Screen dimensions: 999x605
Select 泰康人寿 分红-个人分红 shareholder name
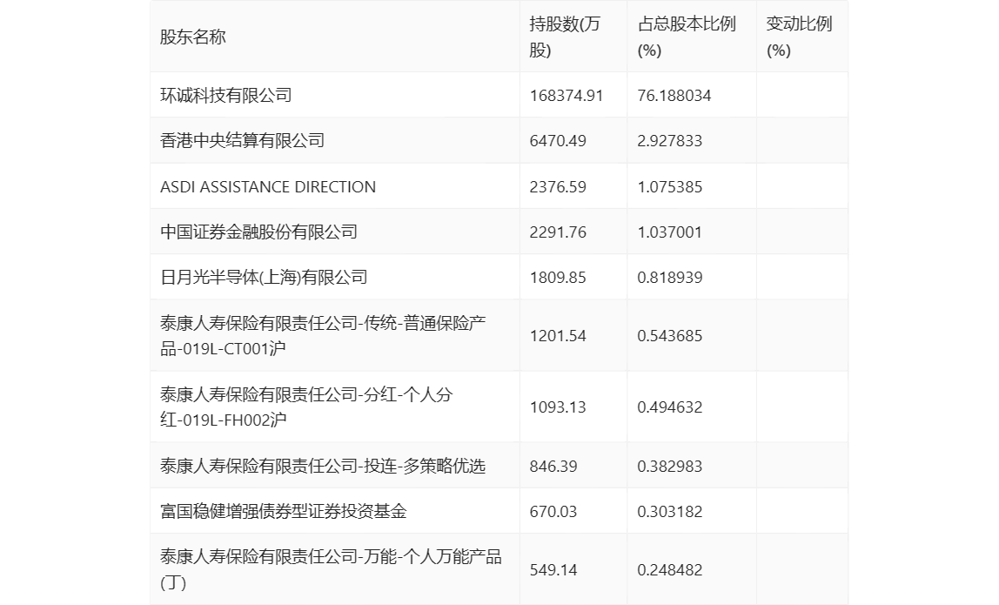[x=306, y=407]
